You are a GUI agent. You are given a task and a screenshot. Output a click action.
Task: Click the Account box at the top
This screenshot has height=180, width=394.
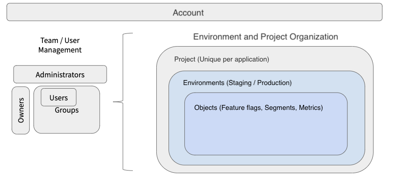194,12
